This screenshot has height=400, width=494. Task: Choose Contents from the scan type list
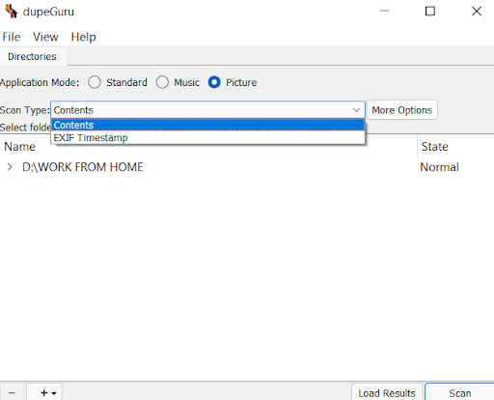[x=207, y=125]
